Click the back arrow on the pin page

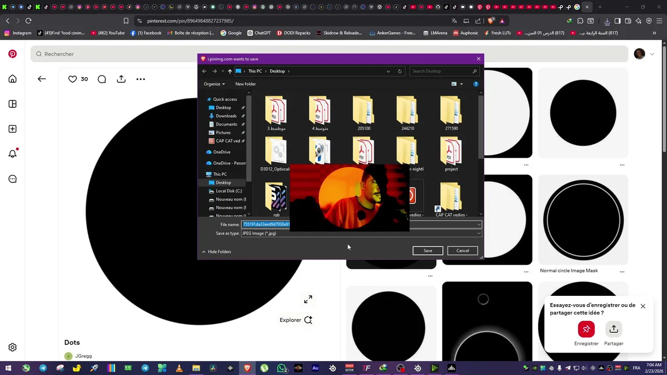42,79
